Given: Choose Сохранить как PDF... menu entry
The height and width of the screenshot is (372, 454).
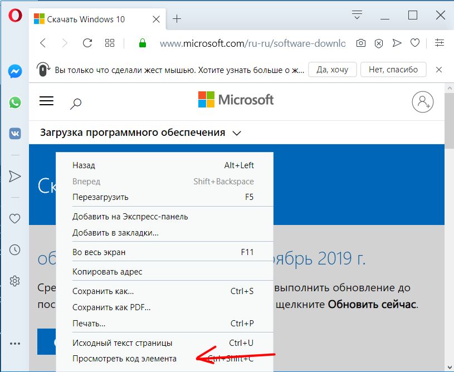Looking at the screenshot, I should tap(111, 307).
